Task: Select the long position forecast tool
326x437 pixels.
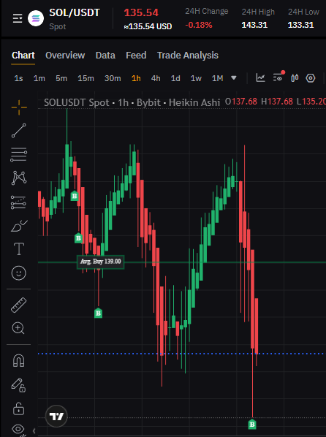Action: coord(18,202)
